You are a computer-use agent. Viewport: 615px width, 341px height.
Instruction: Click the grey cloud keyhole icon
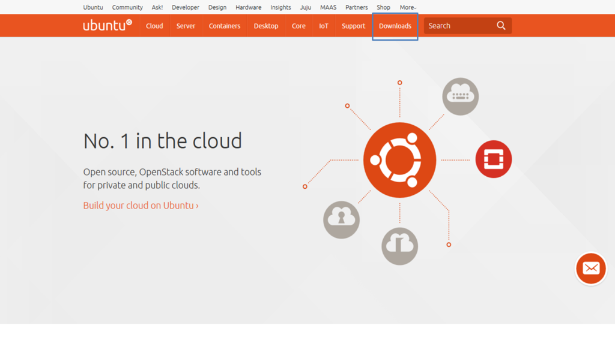click(x=341, y=219)
